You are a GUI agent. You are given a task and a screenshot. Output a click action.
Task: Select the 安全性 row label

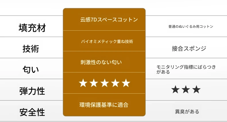(32, 112)
